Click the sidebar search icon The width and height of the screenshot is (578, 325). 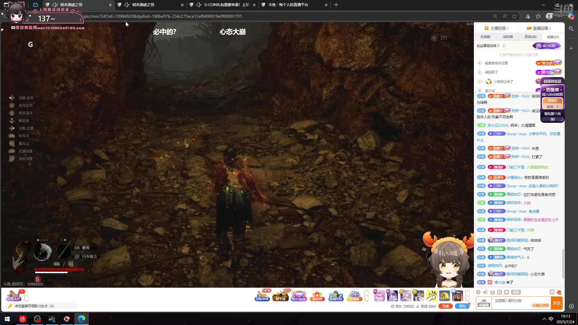pos(571,29)
